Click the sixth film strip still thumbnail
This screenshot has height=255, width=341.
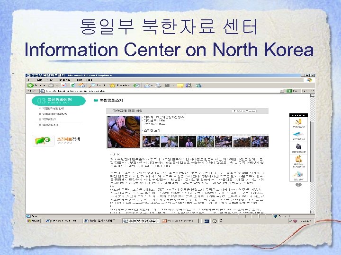242,142
